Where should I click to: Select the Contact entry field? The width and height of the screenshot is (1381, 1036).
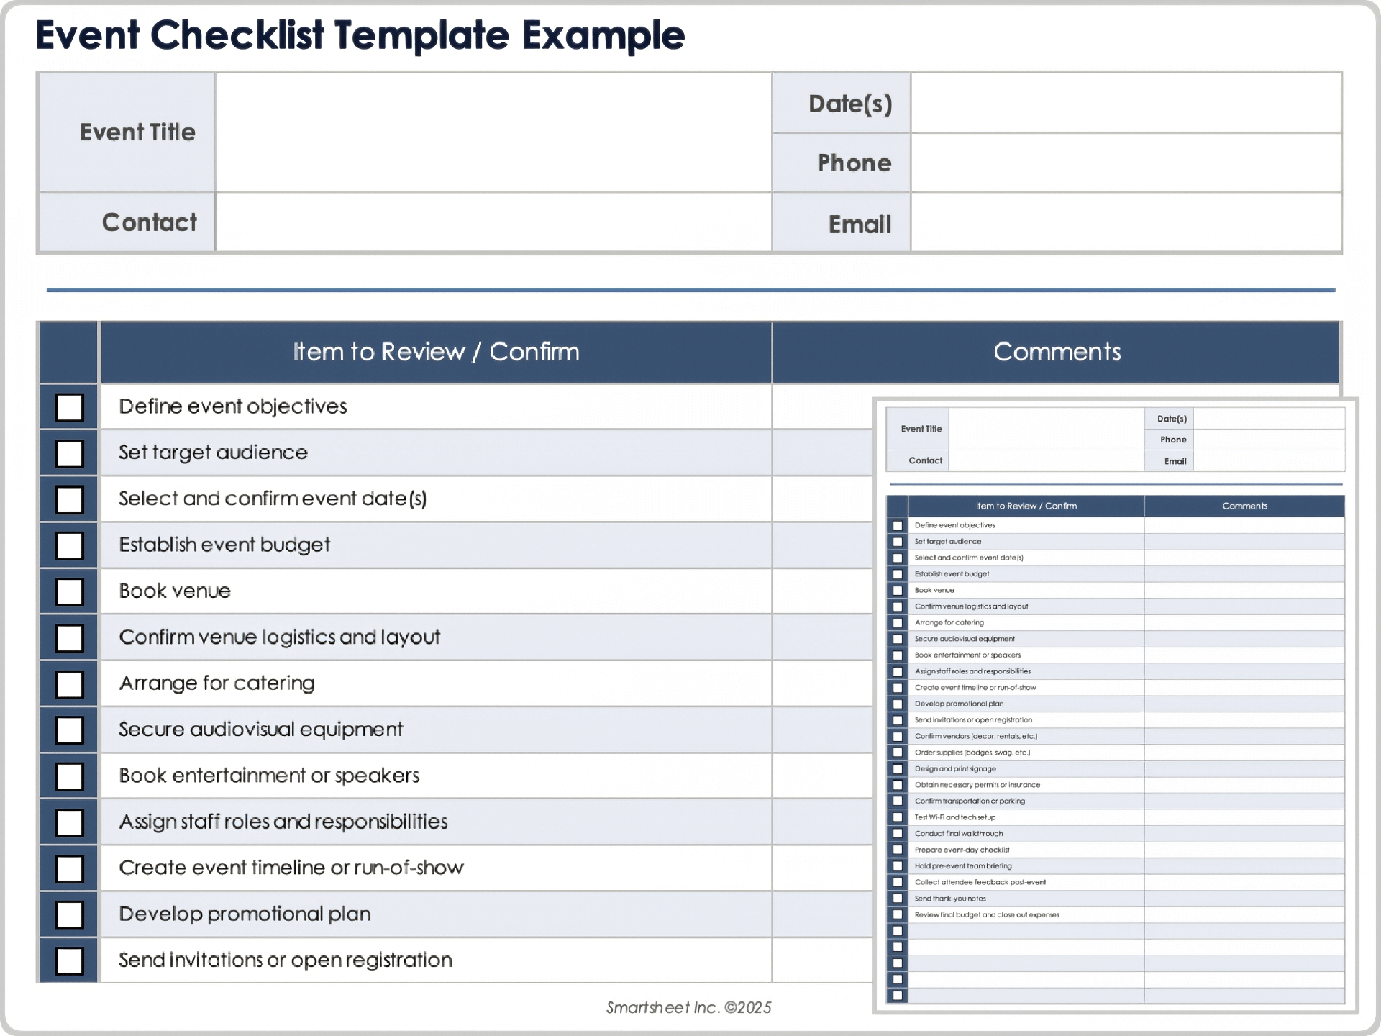pos(493,223)
